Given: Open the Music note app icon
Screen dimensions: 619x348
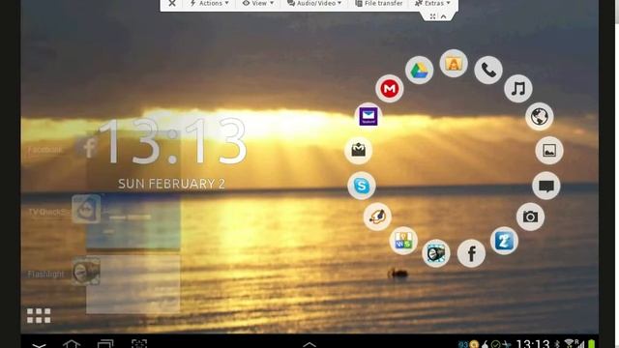Looking at the screenshot, I should point(518,88).
